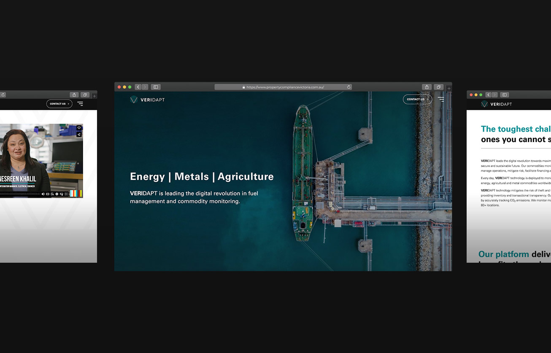Click the Veridapt logo in center page
This screenshot has height=353, width=551.
(147, 100)
